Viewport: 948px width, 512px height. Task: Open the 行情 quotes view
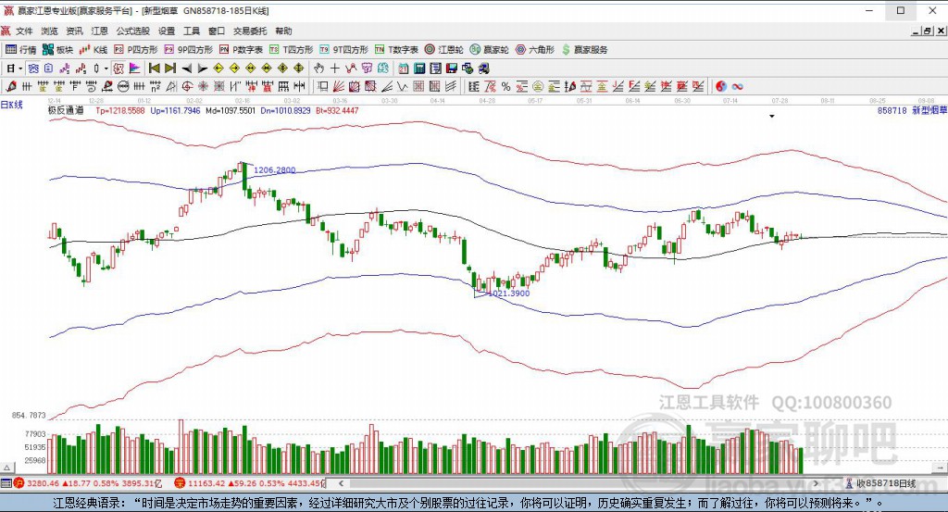click(21, 50)
